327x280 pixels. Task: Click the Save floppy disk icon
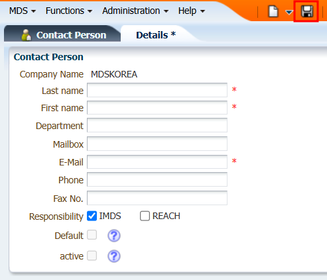coord(307,11)
